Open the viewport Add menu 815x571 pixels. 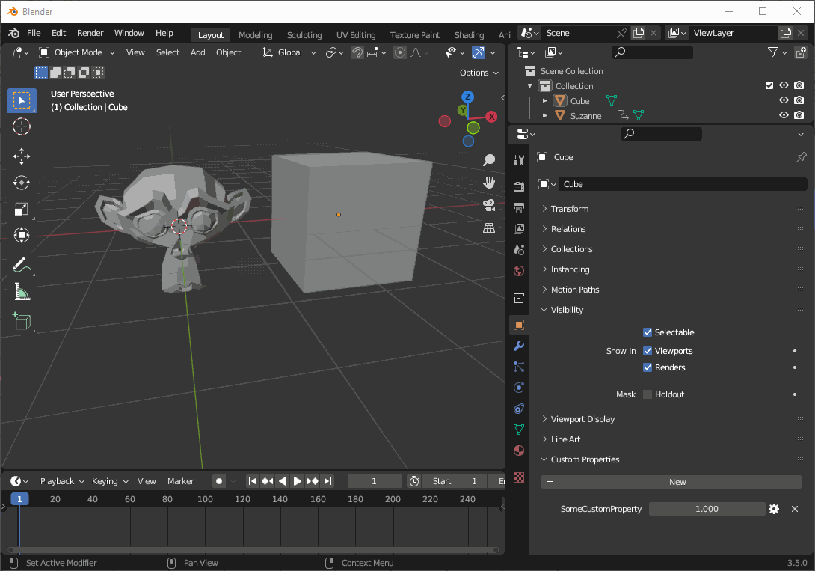tap(197, 52)
